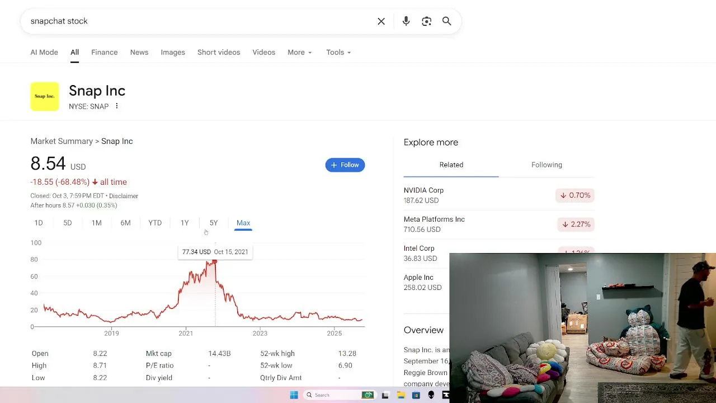Click the After hours 8.57 text

(x=74, y=205)
